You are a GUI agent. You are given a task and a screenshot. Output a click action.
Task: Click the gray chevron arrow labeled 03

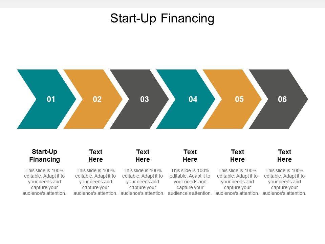pos(144,99)
